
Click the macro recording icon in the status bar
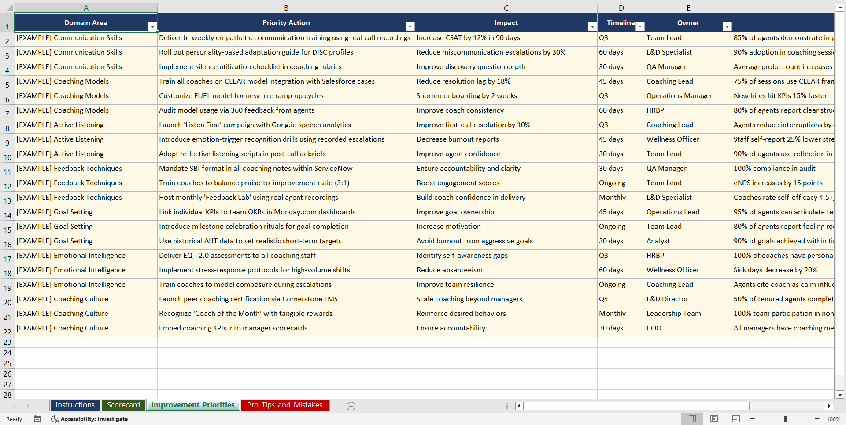click(x=37, y=419)
